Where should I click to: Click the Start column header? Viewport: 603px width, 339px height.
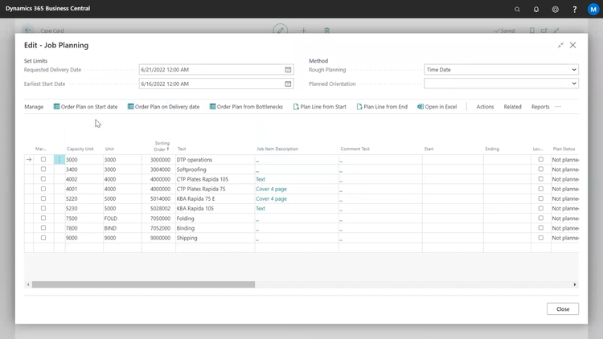pos(429,149)
